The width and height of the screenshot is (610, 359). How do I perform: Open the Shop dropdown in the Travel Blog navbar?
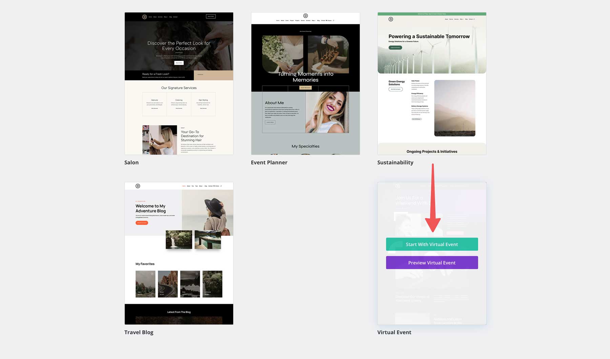click(201, 186)
